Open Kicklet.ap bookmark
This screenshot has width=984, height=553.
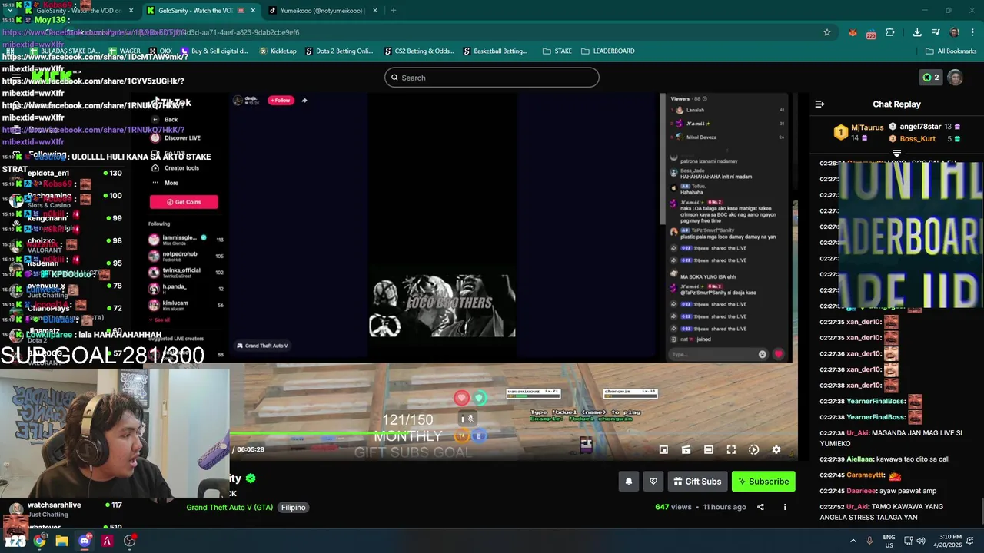(x=278, y=51)
